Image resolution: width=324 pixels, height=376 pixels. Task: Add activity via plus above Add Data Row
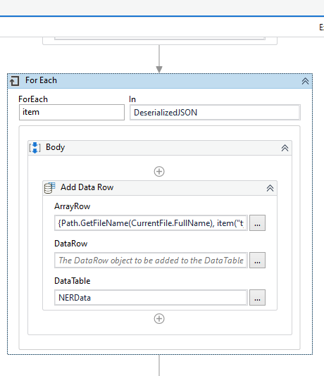159,172
